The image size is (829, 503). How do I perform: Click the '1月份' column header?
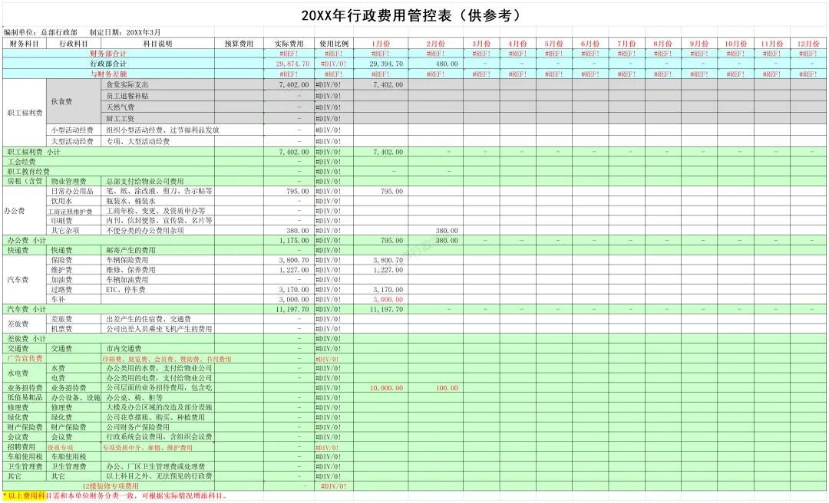point(381,44)
